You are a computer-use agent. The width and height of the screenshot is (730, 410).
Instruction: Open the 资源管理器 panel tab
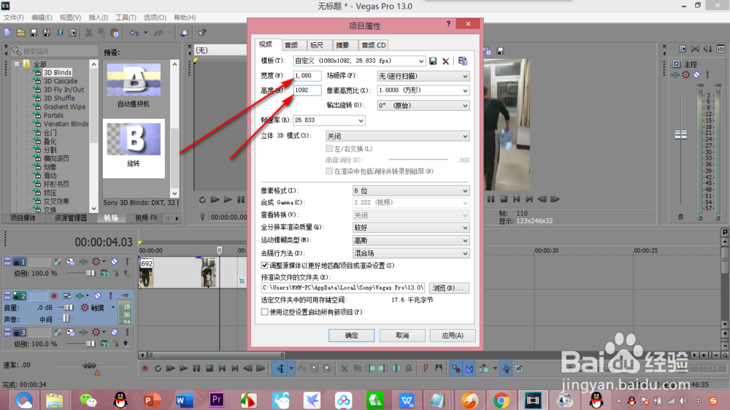pos(71,218)
